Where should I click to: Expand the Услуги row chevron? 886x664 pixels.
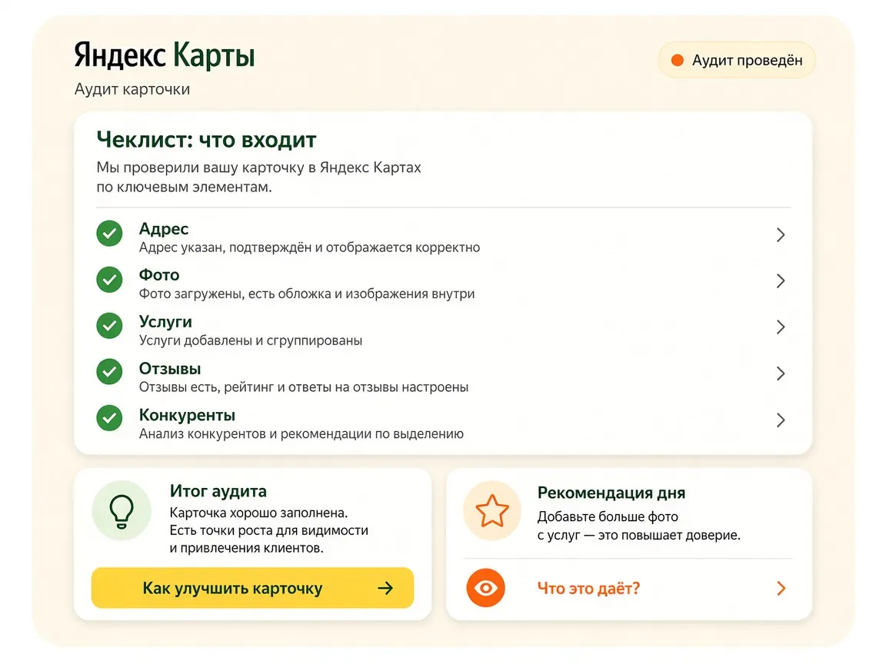781,327
